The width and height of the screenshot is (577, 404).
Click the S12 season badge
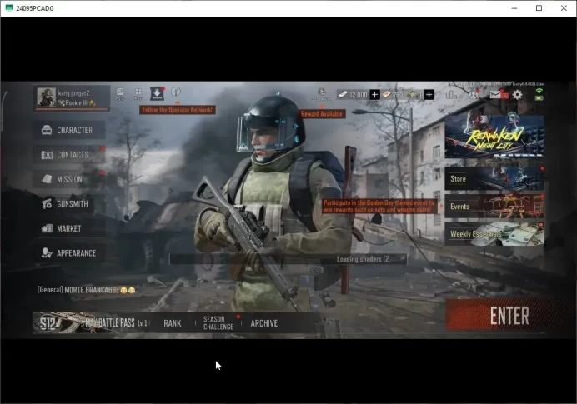(x=48, y=323)
